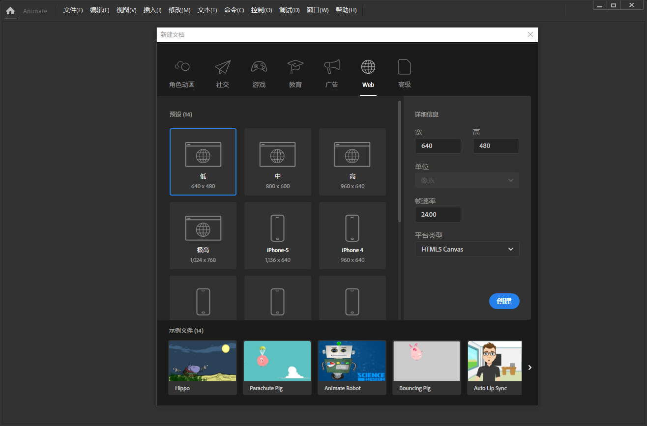Viewport: 647px width, 426px height.
Task: Open the Bouncing Pig sample file
Action: click(x=427, y=368)
